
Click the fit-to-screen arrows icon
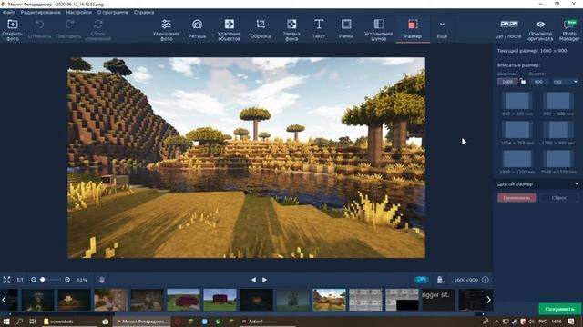(x=6, y=280)
